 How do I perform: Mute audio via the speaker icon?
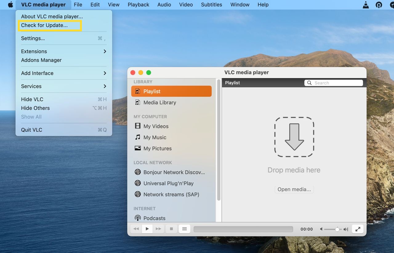click(x=321, y=229)
